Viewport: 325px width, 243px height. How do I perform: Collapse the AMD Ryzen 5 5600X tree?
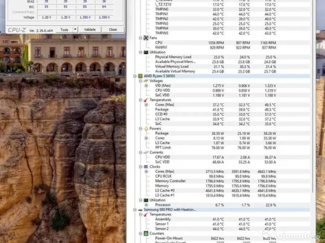pos(135,76)
